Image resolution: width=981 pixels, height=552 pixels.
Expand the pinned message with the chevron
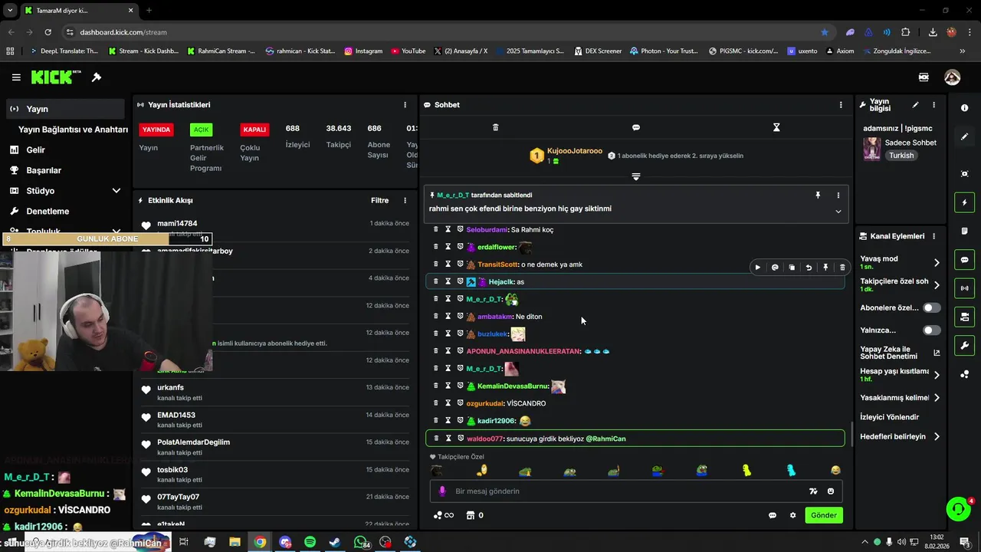click(838, 212)
